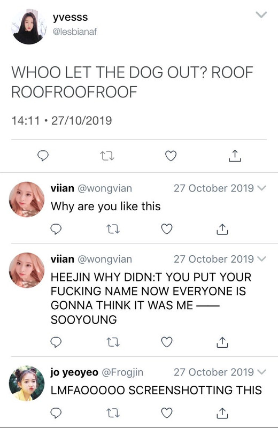Retweet the SOOYOUNG-signed reply
The width and height of the screenshot is (278, 428).
point(112,342)
